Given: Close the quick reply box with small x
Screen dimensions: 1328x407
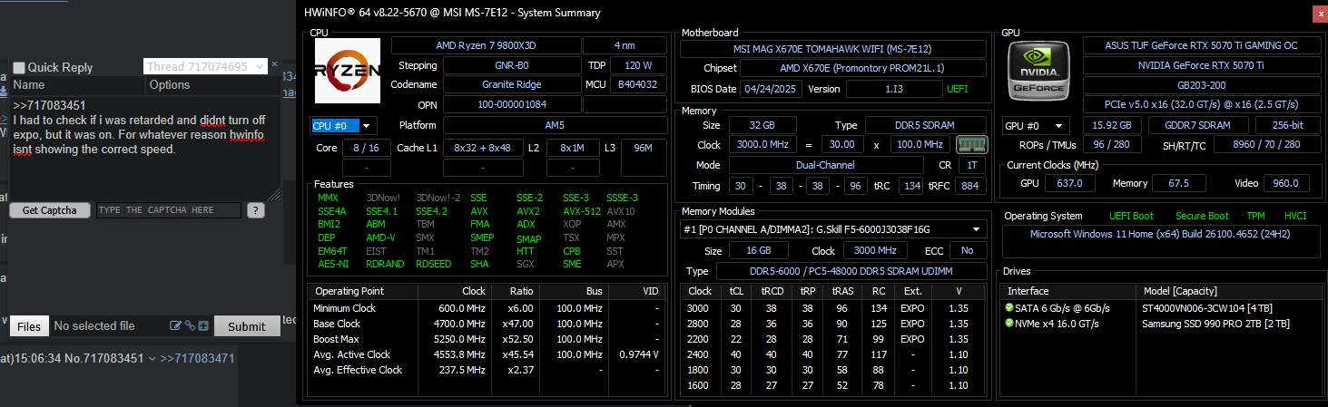Looking at the screenshot, I should (x=274, y=65).
